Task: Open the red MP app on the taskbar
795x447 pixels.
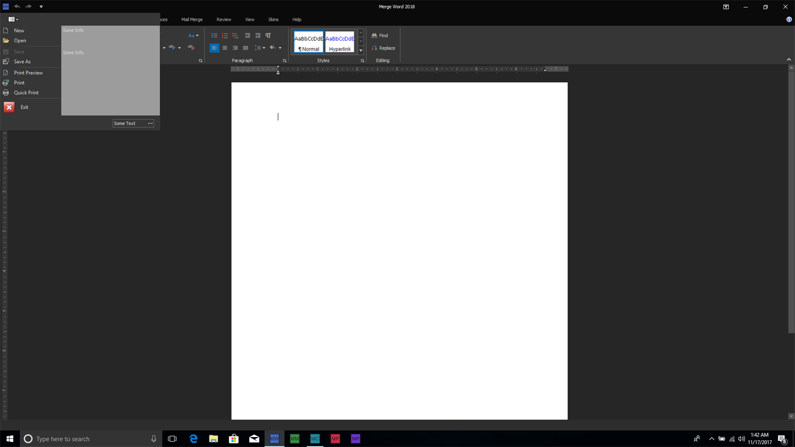Action: tap(335, 439)
